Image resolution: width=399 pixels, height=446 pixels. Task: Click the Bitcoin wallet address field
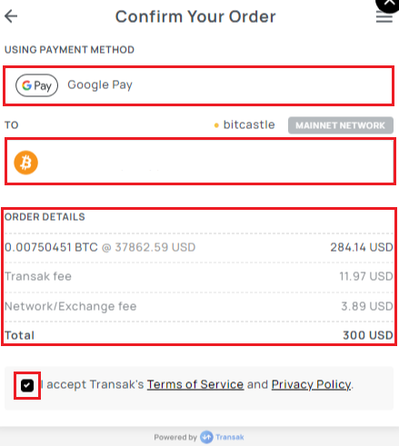pyautogui.click(x=200, y=162)
